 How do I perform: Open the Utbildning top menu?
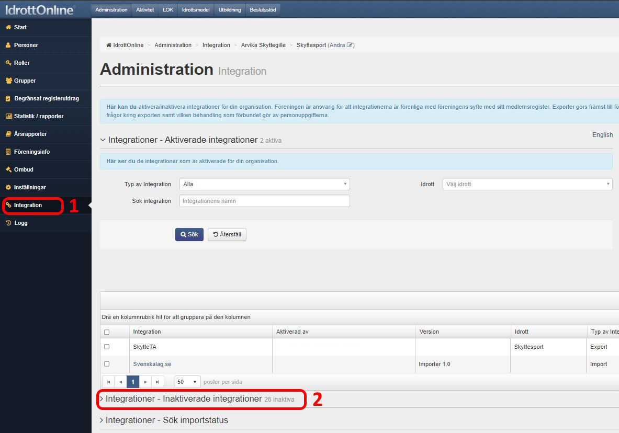(230, 9)
